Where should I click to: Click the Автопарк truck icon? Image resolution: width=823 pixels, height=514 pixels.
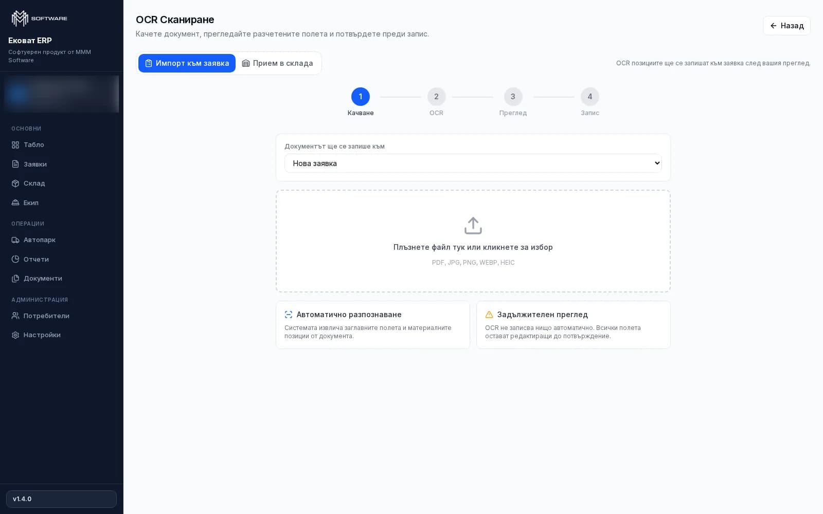(15, 240)
